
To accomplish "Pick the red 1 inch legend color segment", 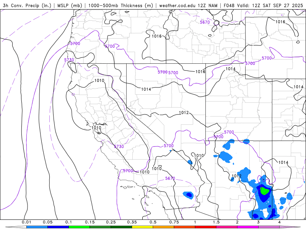I will [x=206, y=227].
